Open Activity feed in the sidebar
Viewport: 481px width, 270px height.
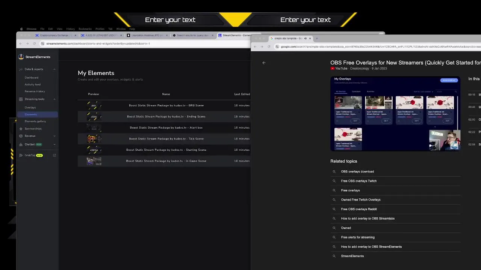tap(33, 84)
